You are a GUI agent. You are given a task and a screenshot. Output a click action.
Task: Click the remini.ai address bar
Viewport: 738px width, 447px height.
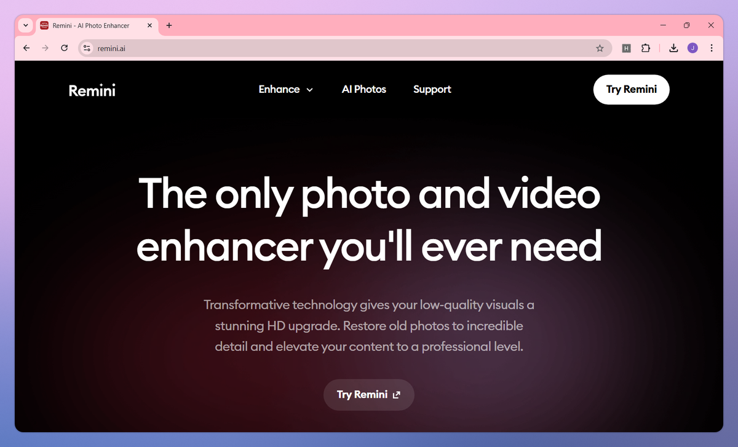(344, 48)
